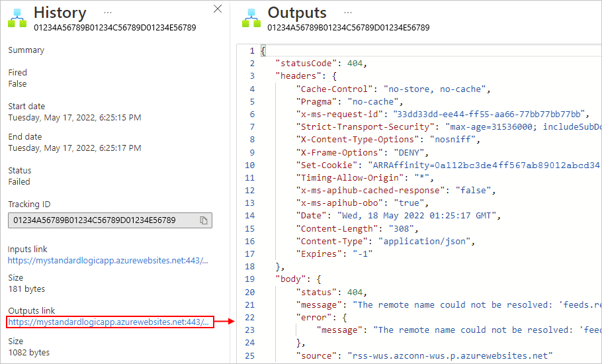Click line number 19 in the gutter

pos(250,279)
